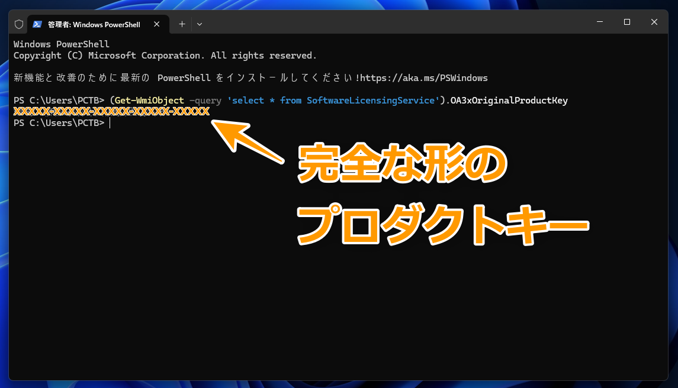Close the terminal window

(654, 22)
